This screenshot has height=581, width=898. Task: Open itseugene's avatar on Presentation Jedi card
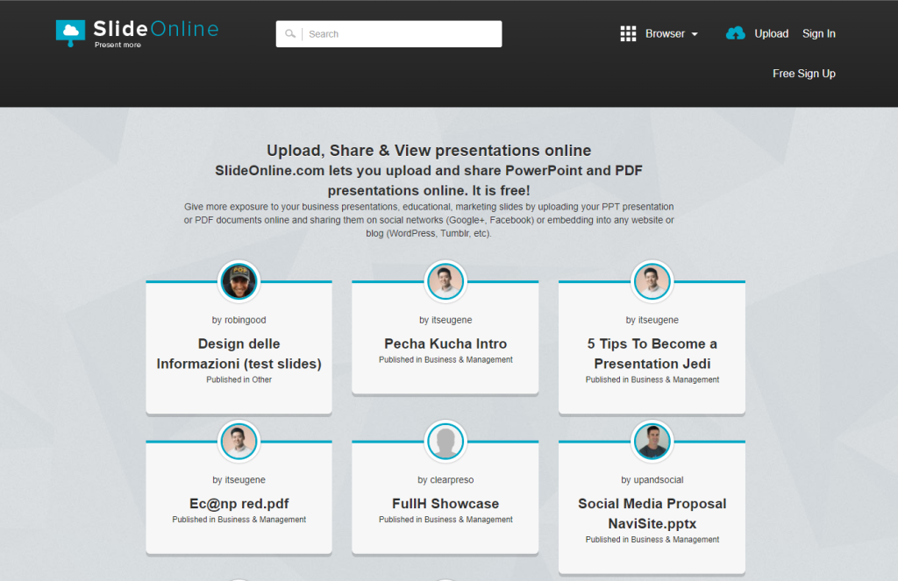click(x=652, y=281)
